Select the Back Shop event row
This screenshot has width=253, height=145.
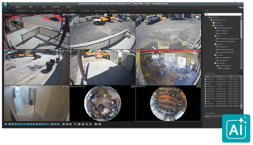pyautogui.click(x=222, y=79)
